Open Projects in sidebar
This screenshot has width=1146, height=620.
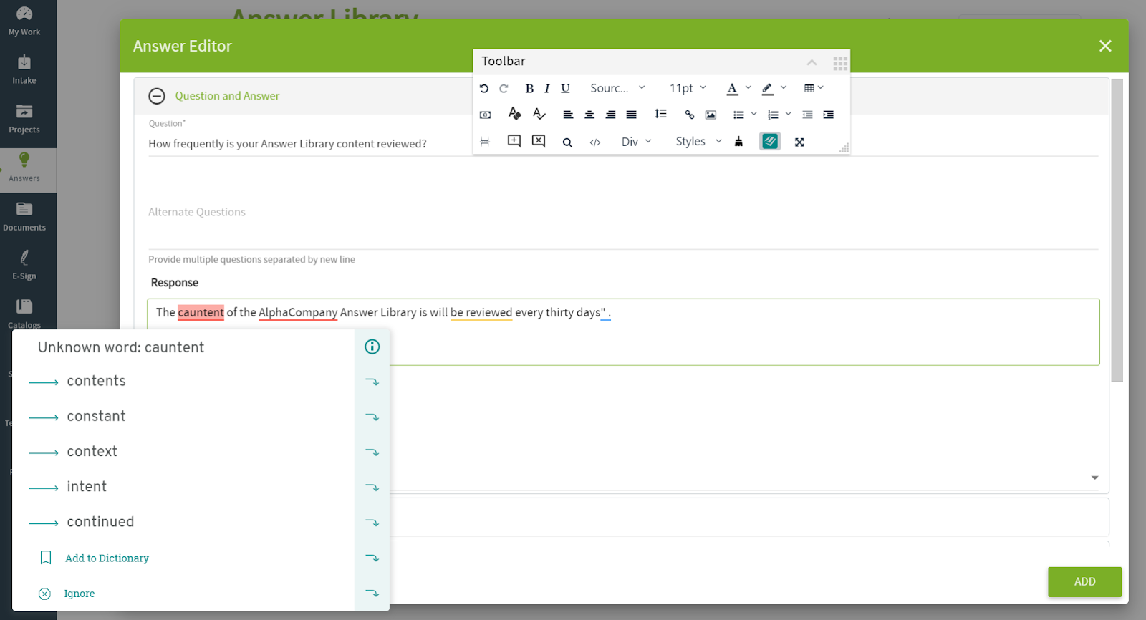(x=24, y=119)
